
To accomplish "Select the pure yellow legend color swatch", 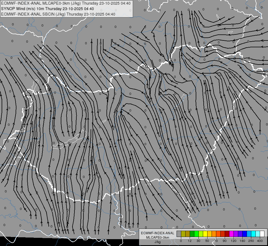I will click(x=205, y=234).
